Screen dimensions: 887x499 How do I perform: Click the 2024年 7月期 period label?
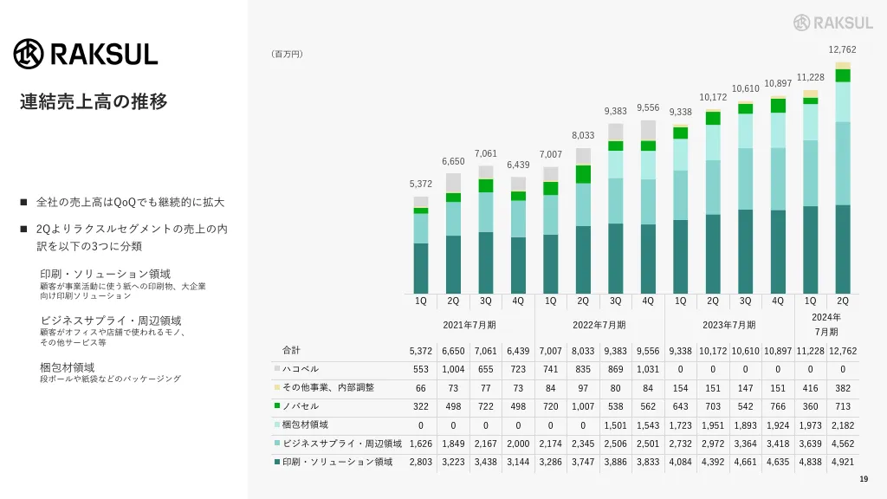click(x=825, y=324)
